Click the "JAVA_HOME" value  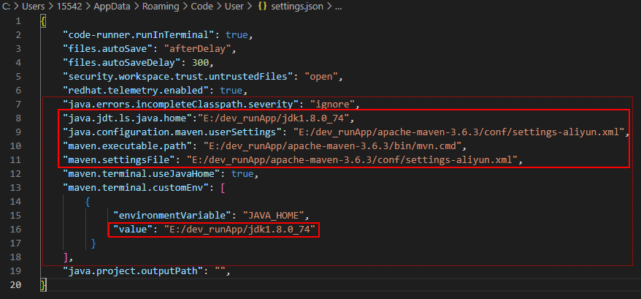[273, 215]
